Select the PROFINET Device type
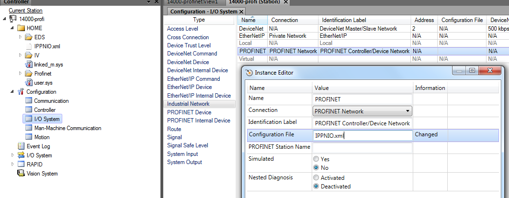Viewport: 509px width, 198px height. [189, 112]
